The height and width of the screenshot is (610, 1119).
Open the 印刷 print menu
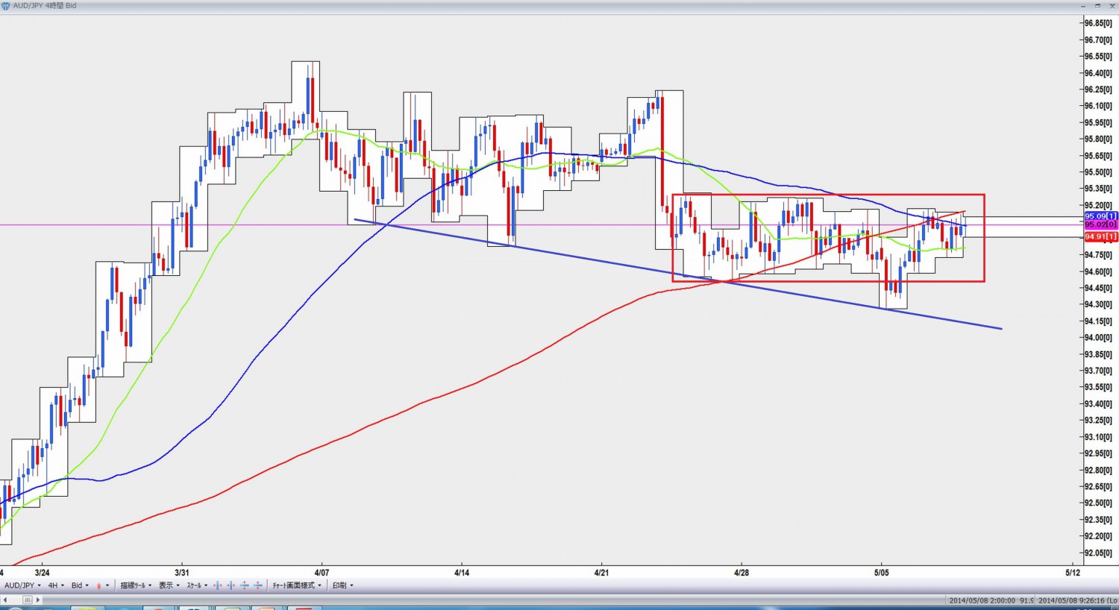(342, 586)
